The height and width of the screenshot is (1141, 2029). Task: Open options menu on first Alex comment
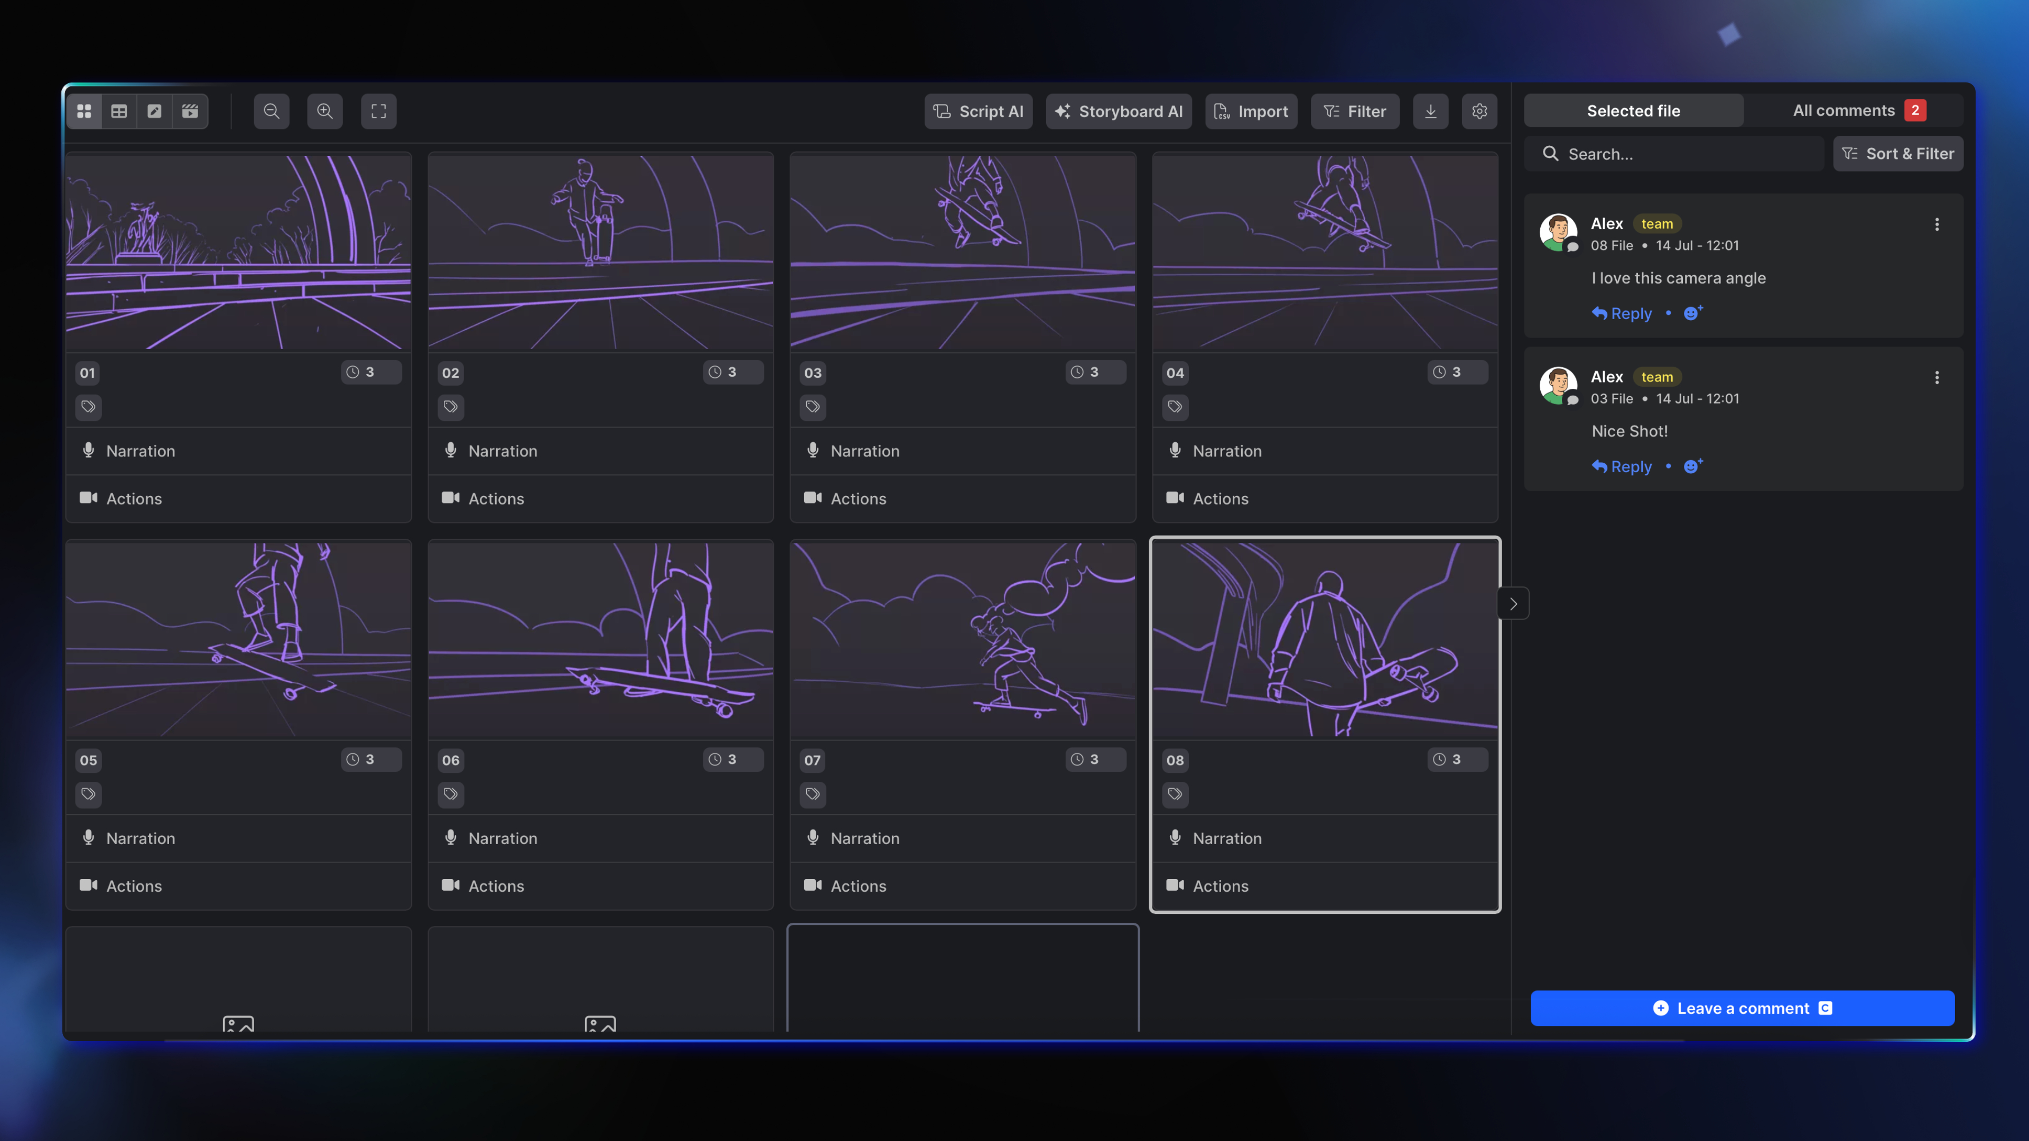coord(1937,225)
